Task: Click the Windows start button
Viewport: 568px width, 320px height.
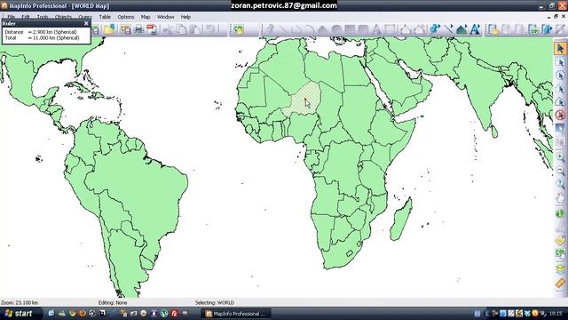Action: pos(20,313)
